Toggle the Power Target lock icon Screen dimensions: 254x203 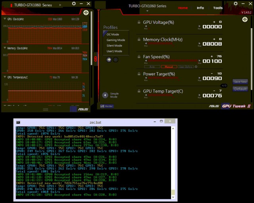[x=139, y=74]
